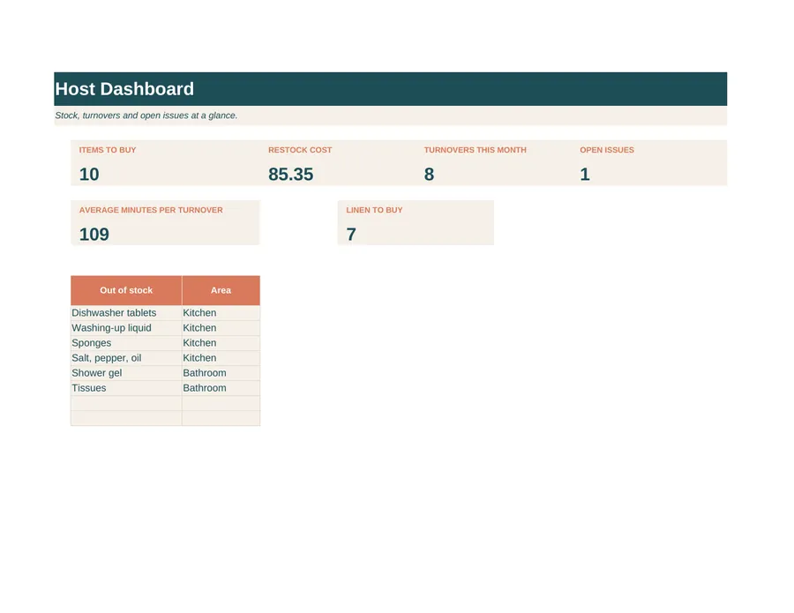This screenshot has height=613, width=794.
Task: Select the average minutes value 109
Action: (x=94, y=235)
